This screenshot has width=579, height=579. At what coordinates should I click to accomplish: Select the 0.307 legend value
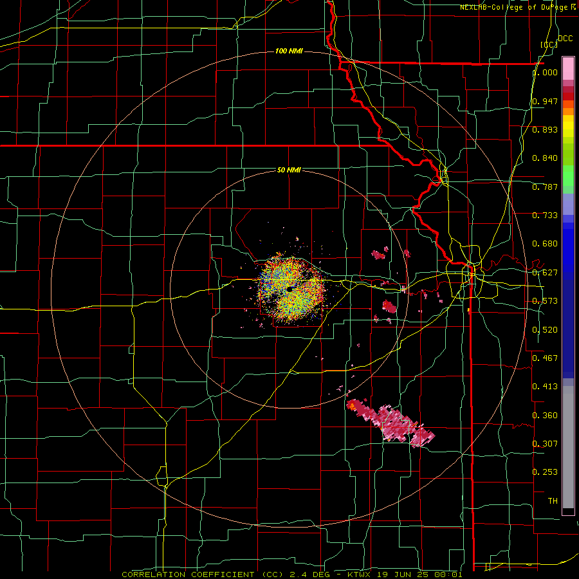pos(545,443)
